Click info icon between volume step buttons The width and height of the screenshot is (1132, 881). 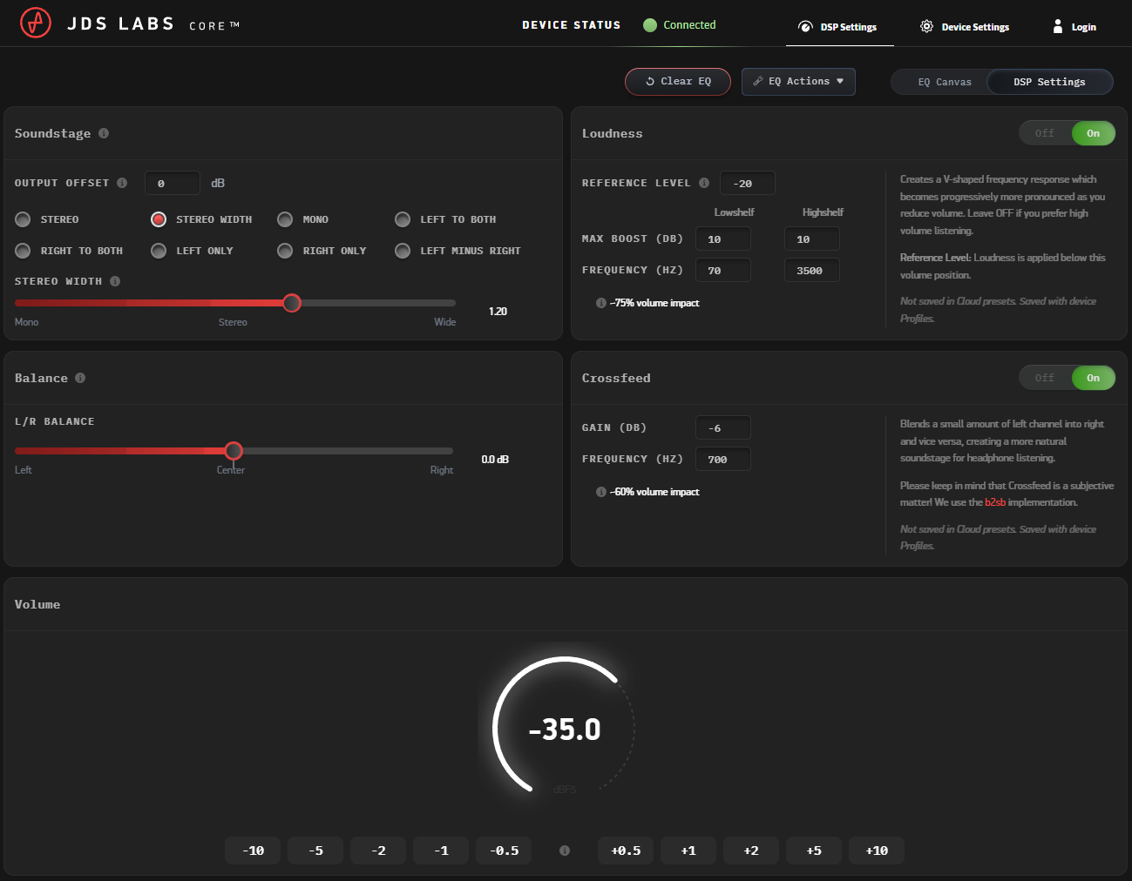[x=565, y=851]
